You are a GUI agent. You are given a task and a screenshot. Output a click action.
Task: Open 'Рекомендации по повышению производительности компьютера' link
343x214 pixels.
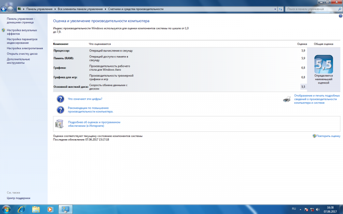tap(90, 110)
